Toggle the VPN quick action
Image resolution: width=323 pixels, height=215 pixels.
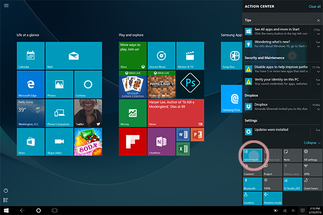[x=313, y=170]
